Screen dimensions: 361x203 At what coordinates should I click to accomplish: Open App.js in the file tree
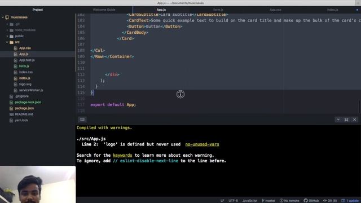[24, 54]
